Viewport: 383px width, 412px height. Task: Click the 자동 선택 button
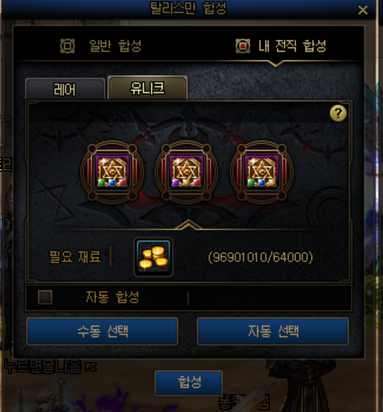click(273, 331)
